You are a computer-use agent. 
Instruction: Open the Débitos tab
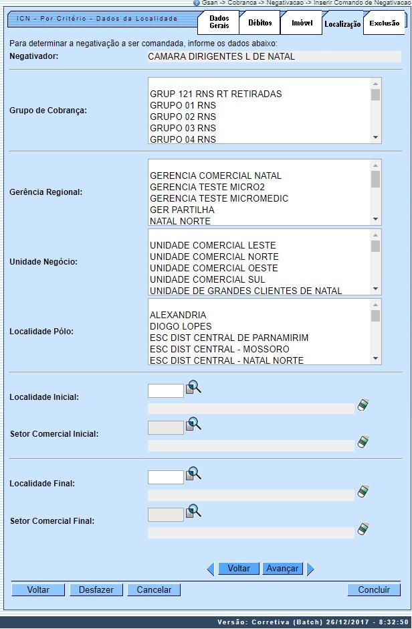(x=260, y=23)
